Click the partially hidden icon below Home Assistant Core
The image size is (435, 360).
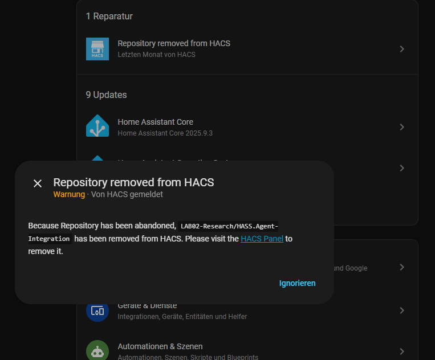97,157
